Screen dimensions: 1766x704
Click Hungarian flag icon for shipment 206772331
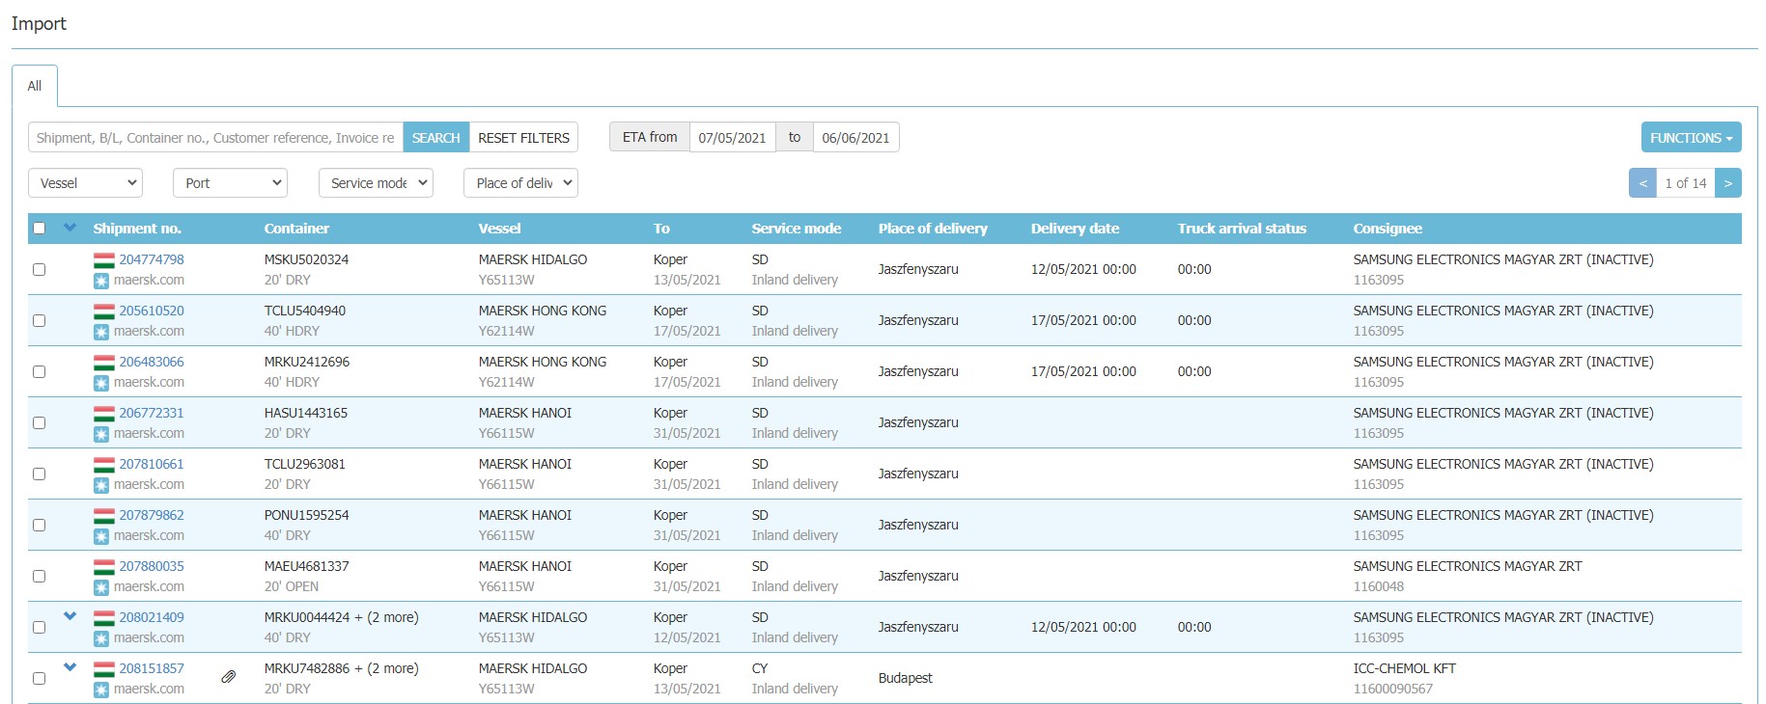pos(104,413)
